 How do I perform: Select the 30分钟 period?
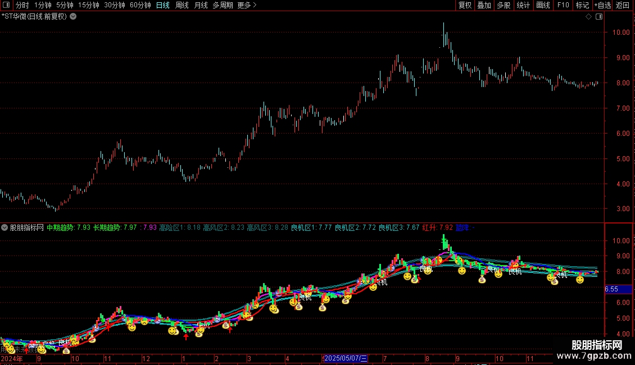tap(115, 5)
